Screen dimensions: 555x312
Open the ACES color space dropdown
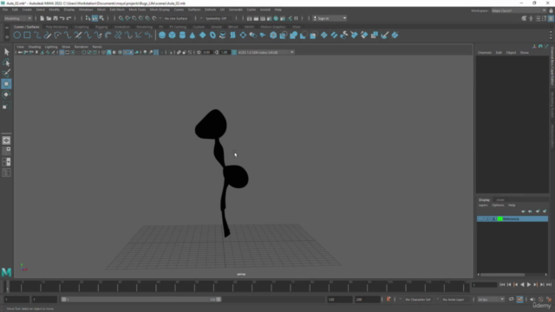point(265,52)
